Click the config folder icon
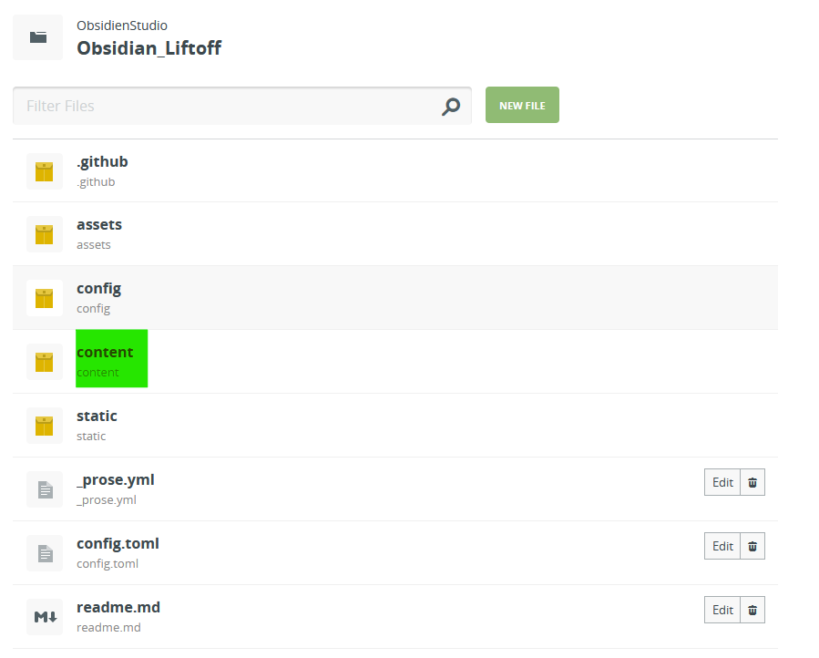 [44, 298]
